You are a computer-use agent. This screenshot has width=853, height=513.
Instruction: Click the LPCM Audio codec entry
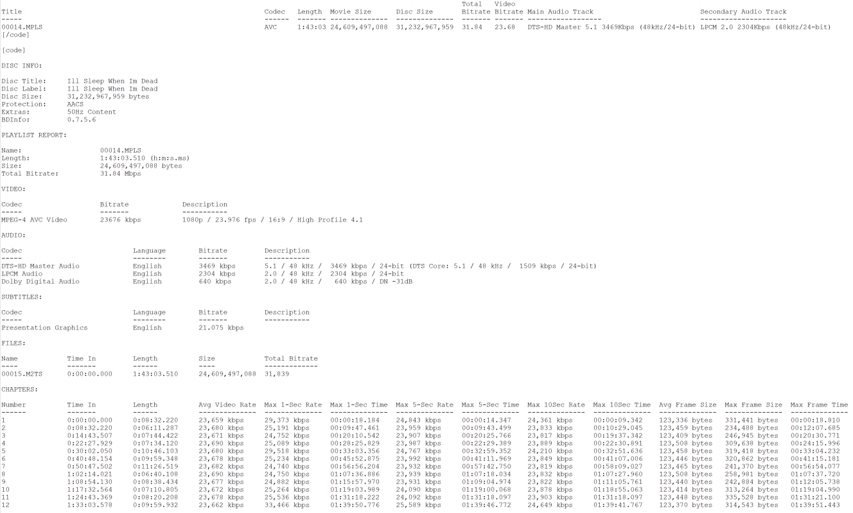point(22,274)
